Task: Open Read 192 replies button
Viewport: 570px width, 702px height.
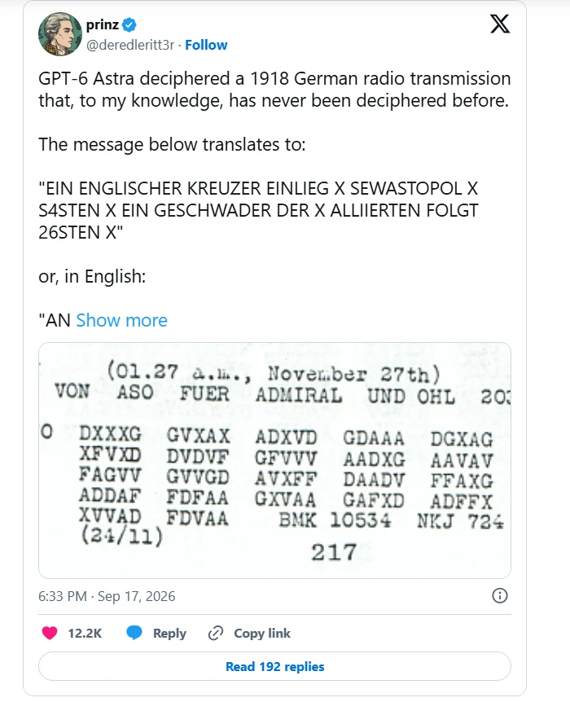Action: click(x=274, y=666)
